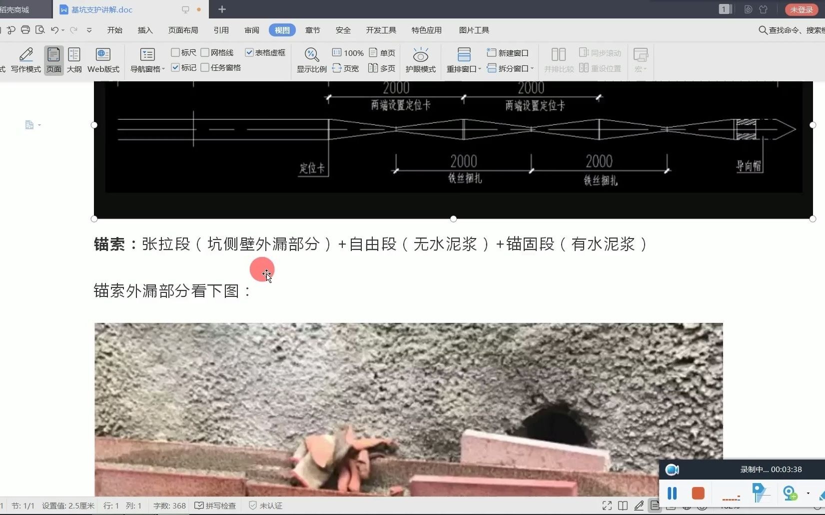The width and height of the screenshot is (825, 515).
Task: Open the 安全 ribbon tab
Action: [x=343, y=30]
